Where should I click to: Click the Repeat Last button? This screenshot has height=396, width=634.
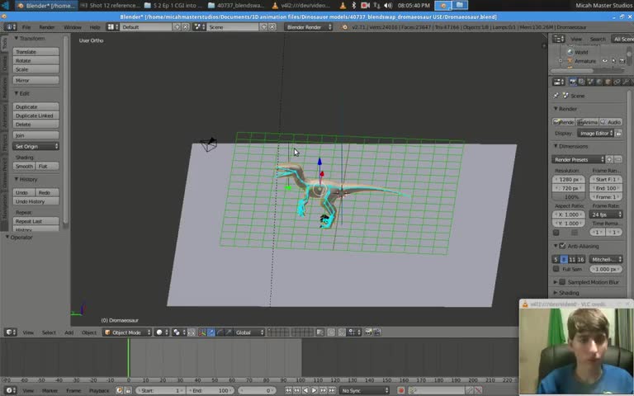coord(35,221)
